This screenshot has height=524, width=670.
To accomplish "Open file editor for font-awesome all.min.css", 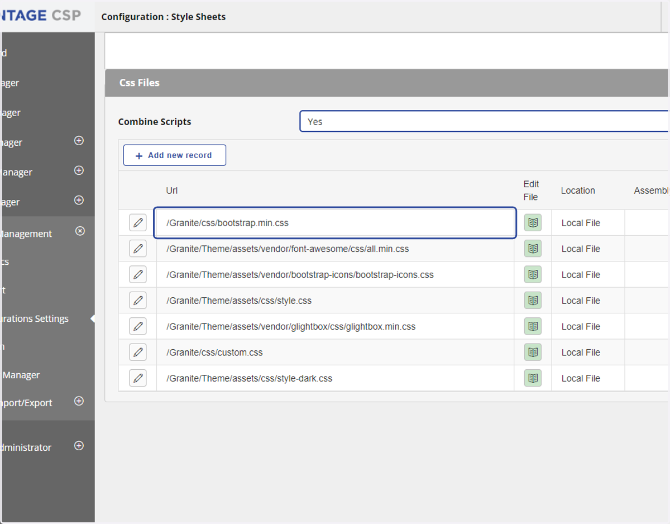I will click(x=533, y=249).
